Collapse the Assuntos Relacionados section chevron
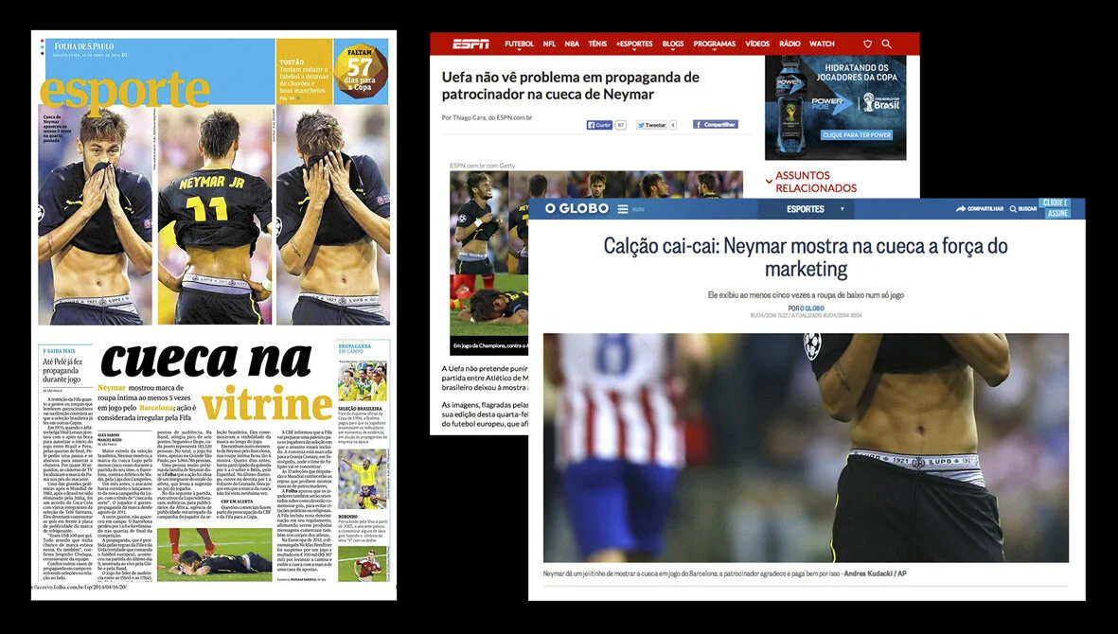The width and height of the screenshot is (1118, 634). pyautogui.click(x=769, y=182)
